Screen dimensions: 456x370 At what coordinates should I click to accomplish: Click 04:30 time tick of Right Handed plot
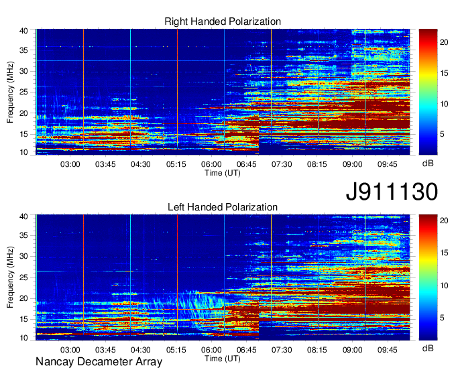pyautogui.click(x=140, y=164)
